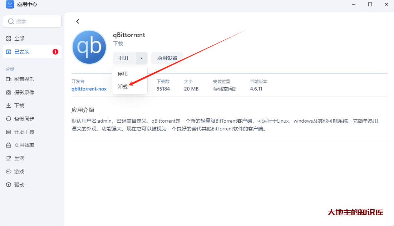The image size is (394, 226).
Task: Click the 下载 category label under qBittorrent
Action: click(x=118, y=43)
